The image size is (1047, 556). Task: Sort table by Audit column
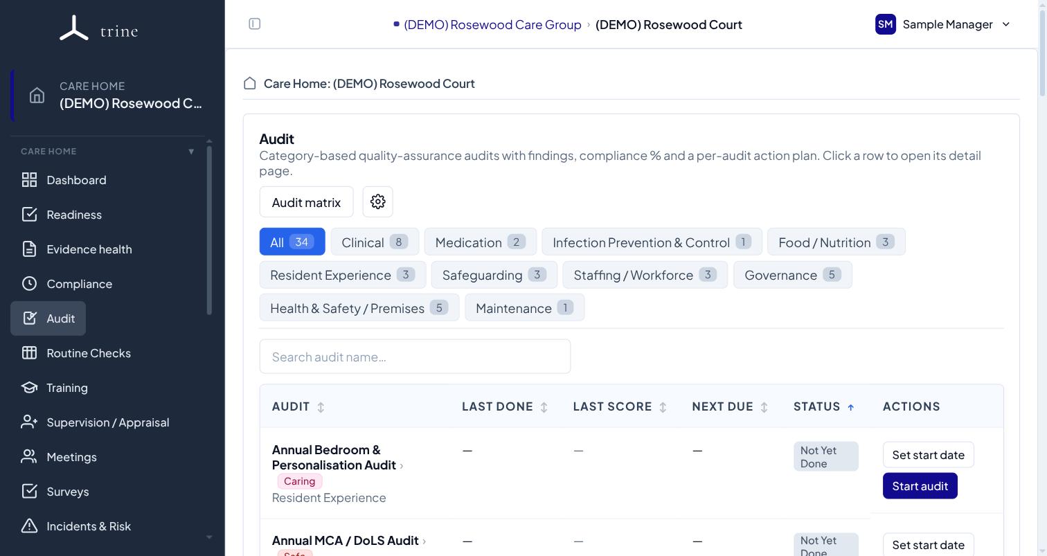click(321, 407)
